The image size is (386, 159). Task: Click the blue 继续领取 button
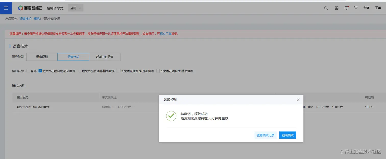(287, 135)
